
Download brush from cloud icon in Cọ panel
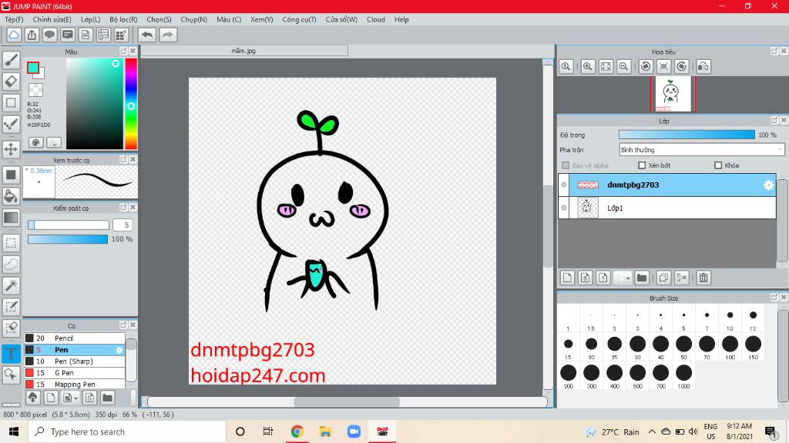32,398
